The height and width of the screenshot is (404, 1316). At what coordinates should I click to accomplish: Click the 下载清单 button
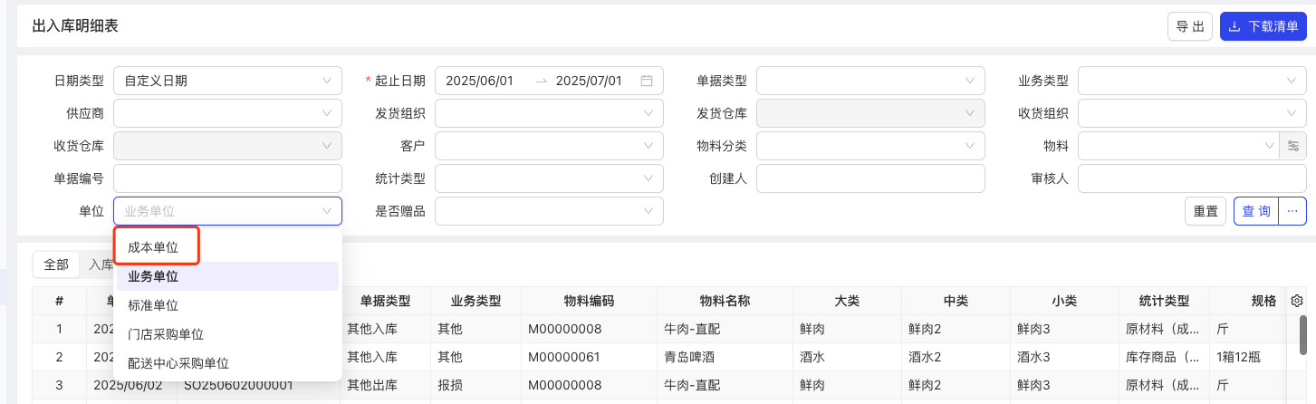click(1263, 27)
